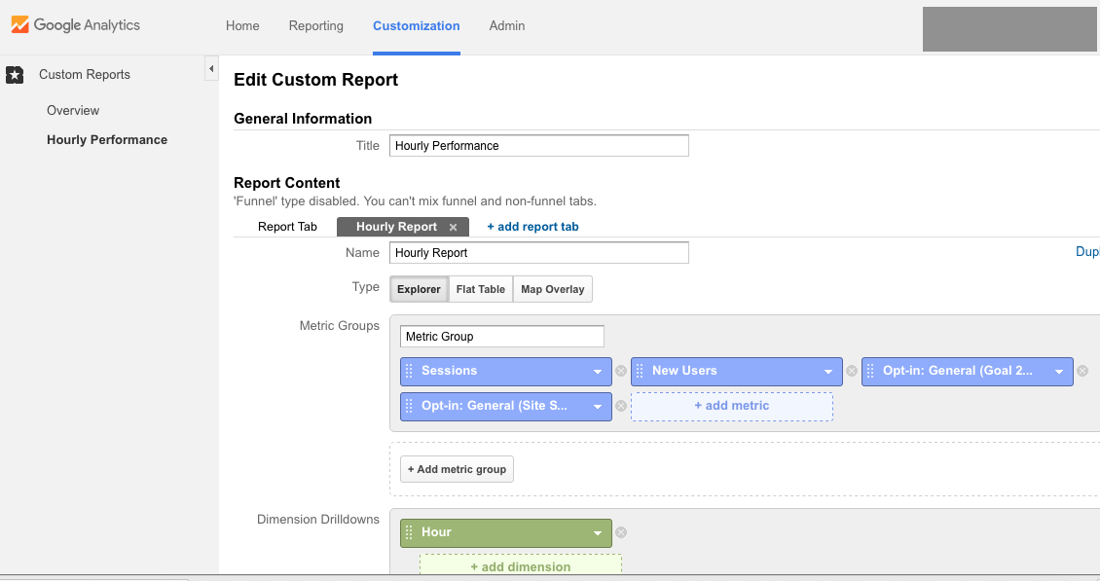Click the Google Analytics logo

click(75, 25)
